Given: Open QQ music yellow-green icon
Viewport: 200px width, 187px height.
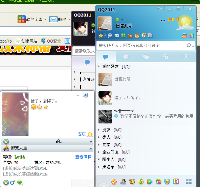Looking at the screenshot, I should tap(141, 182).
